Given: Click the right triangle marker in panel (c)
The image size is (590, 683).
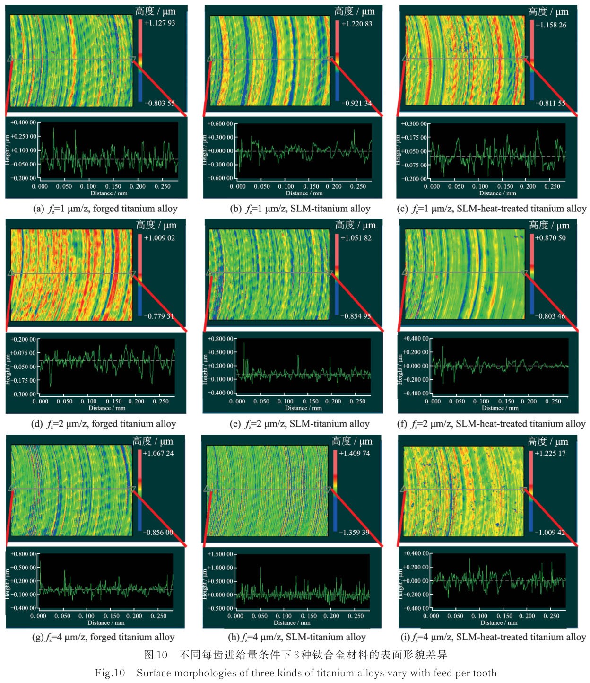Looking at the screenshot, I should tap(523, 59).
